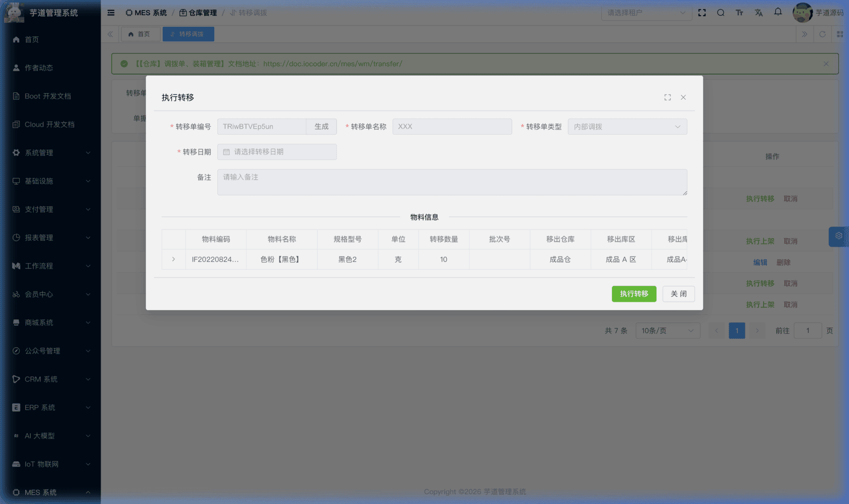Expand the material row IF20220824
The height and width of the screenshot is (504, 849).
[173, 259]
